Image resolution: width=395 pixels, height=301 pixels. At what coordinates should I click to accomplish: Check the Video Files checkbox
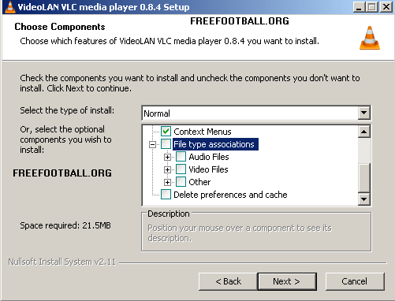pyautogui.click(x=181, y=169)
